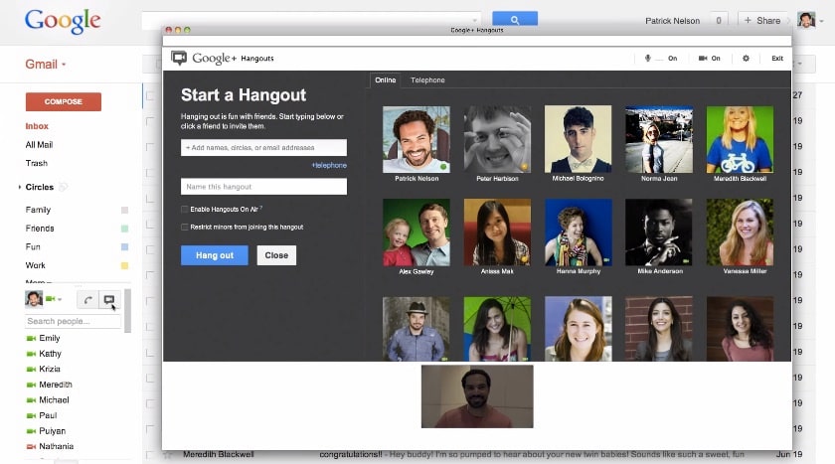The width and height of the screenshot is (835, 464).
Task: Switch to the Telephone tab
Action: [427, 80]
